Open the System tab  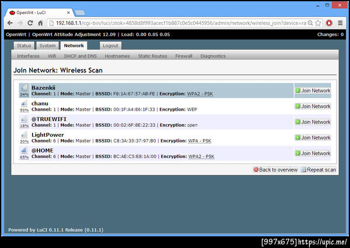pos(48,45)
